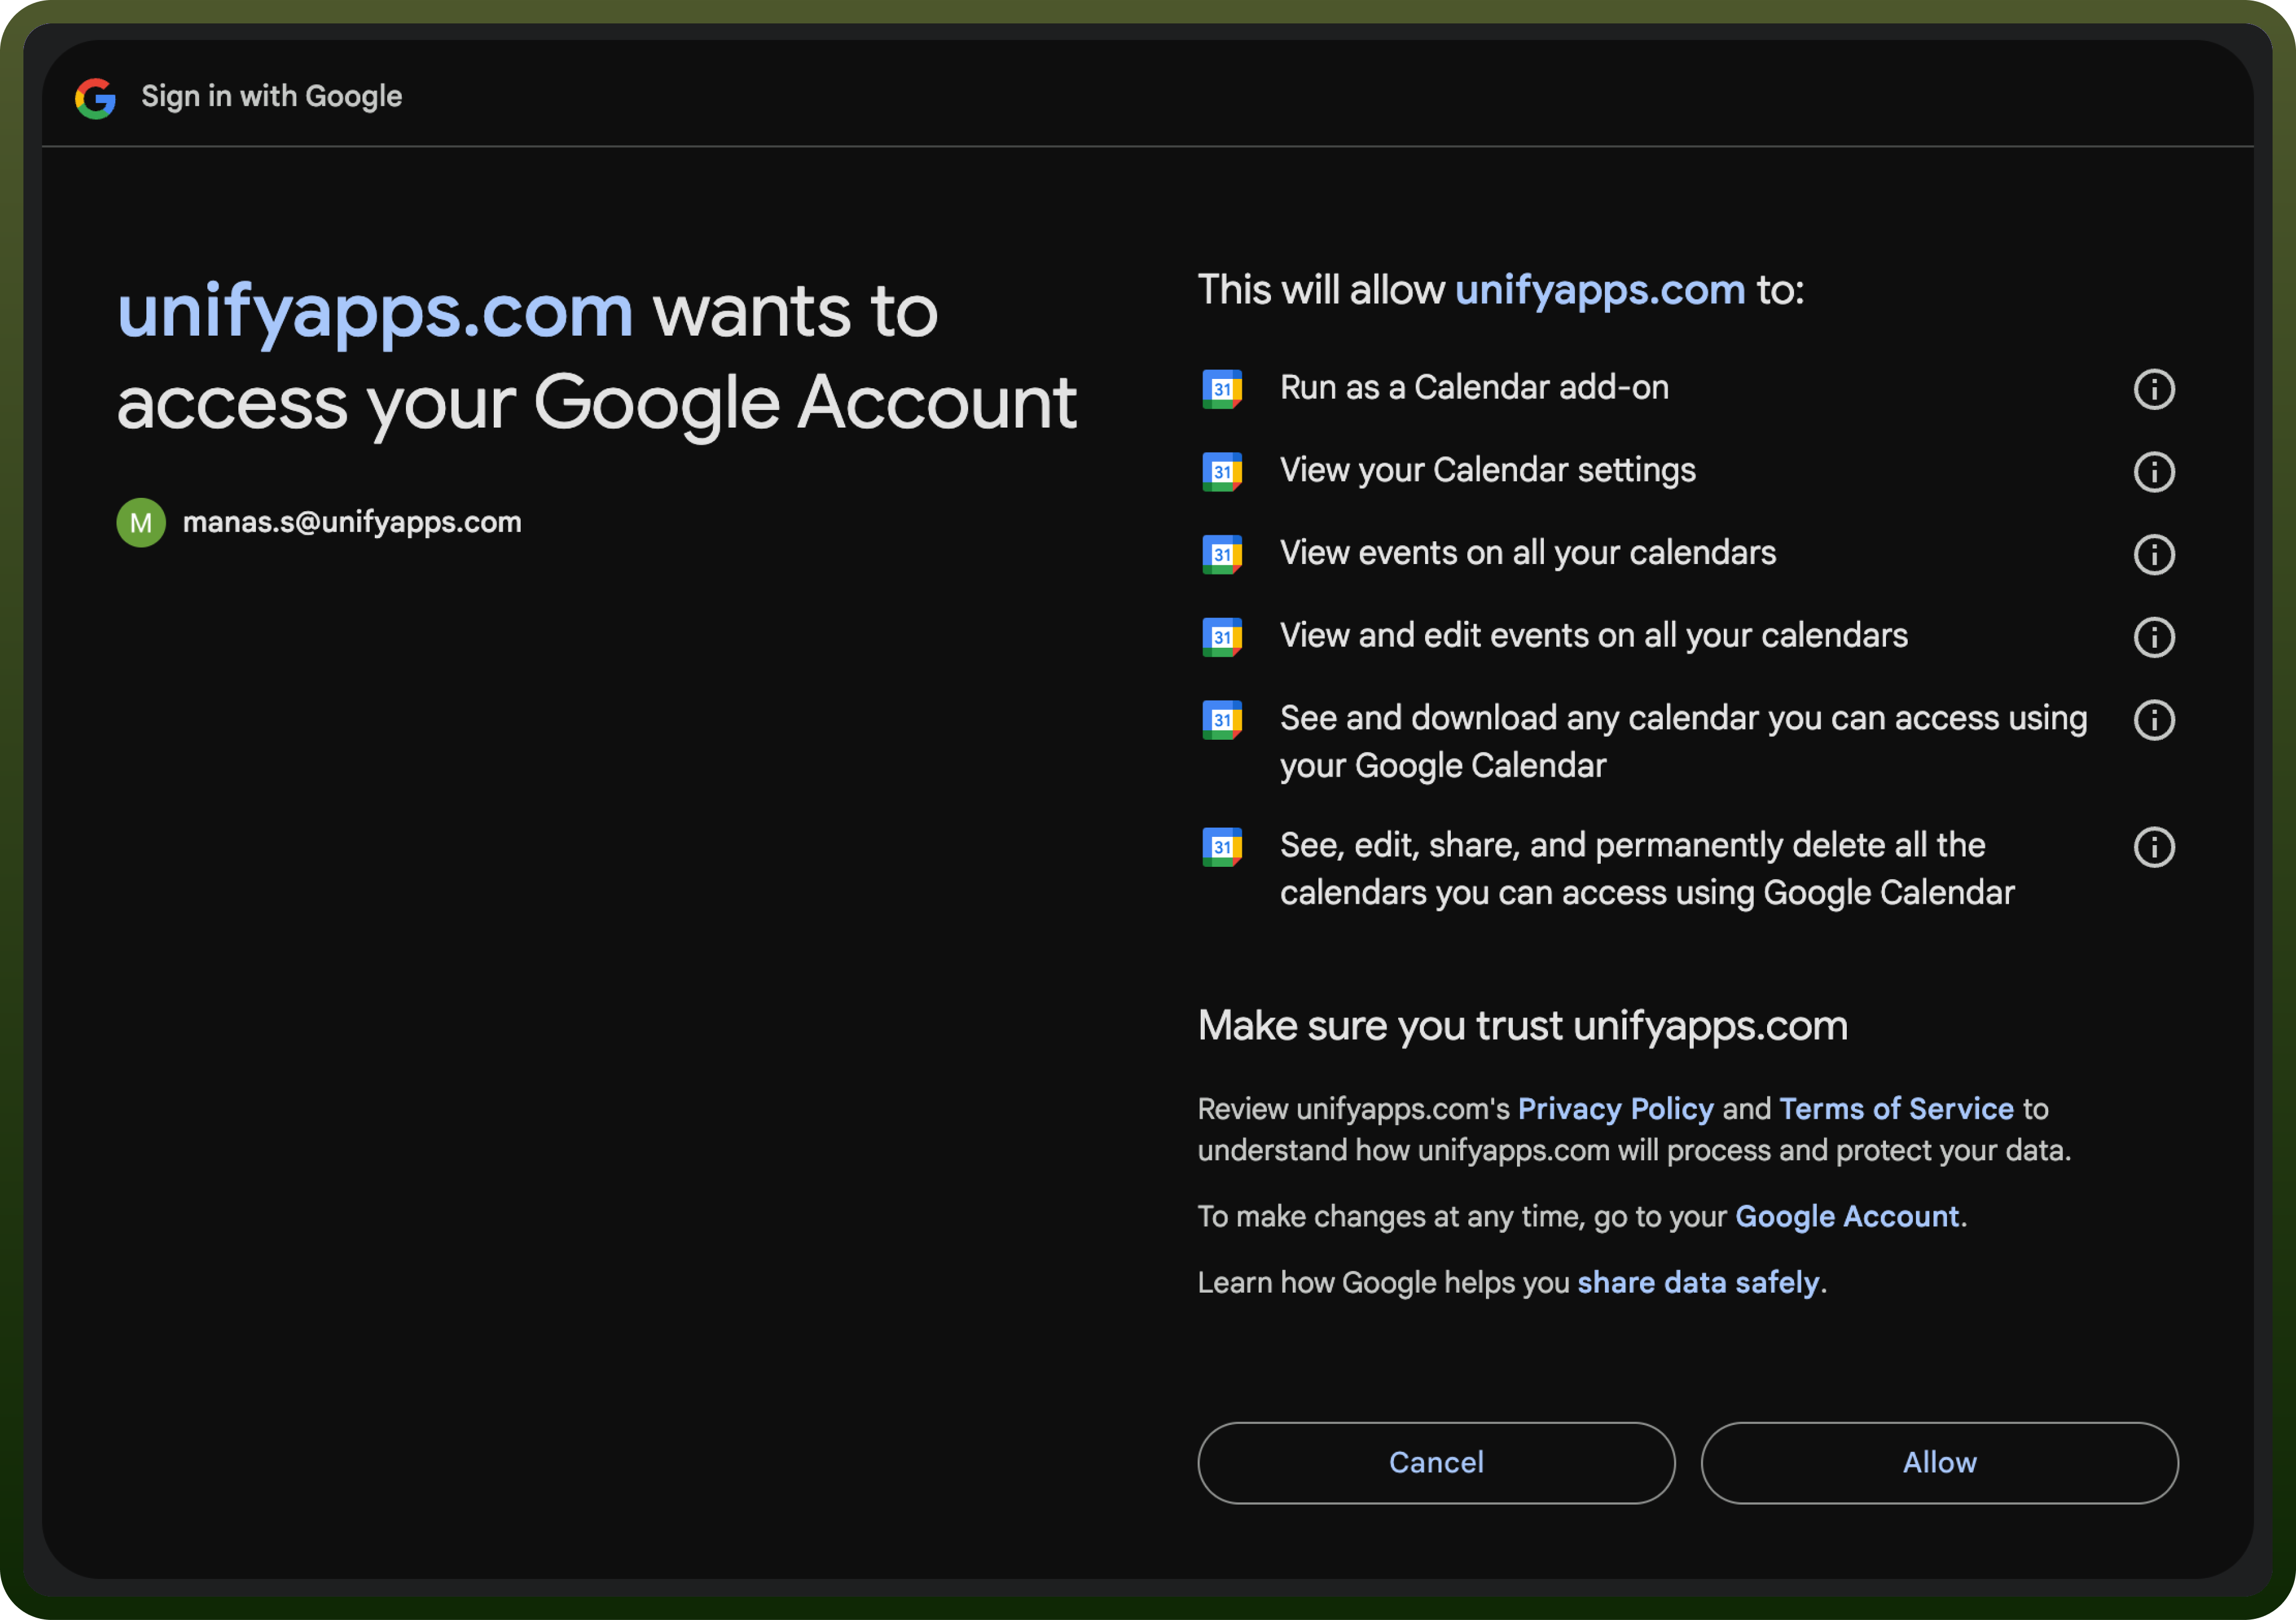Click the Calendar icon beside View events on all your calendars
Image resolution: width=2296 pixels, height=1620 pixels.
(x=1222, y=555)
